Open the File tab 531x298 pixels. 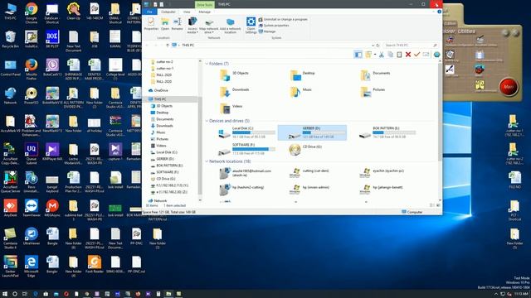(x=149, y=12)
